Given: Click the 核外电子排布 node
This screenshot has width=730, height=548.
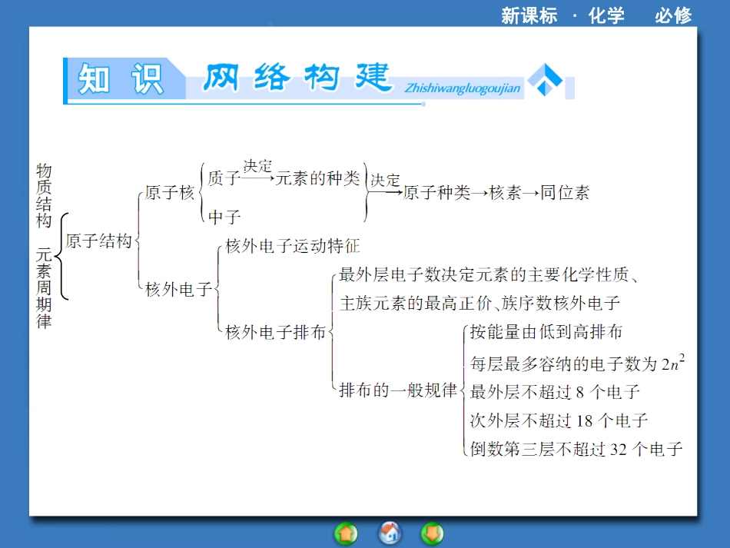Looking at the screenshot, I should click(275, 333).
